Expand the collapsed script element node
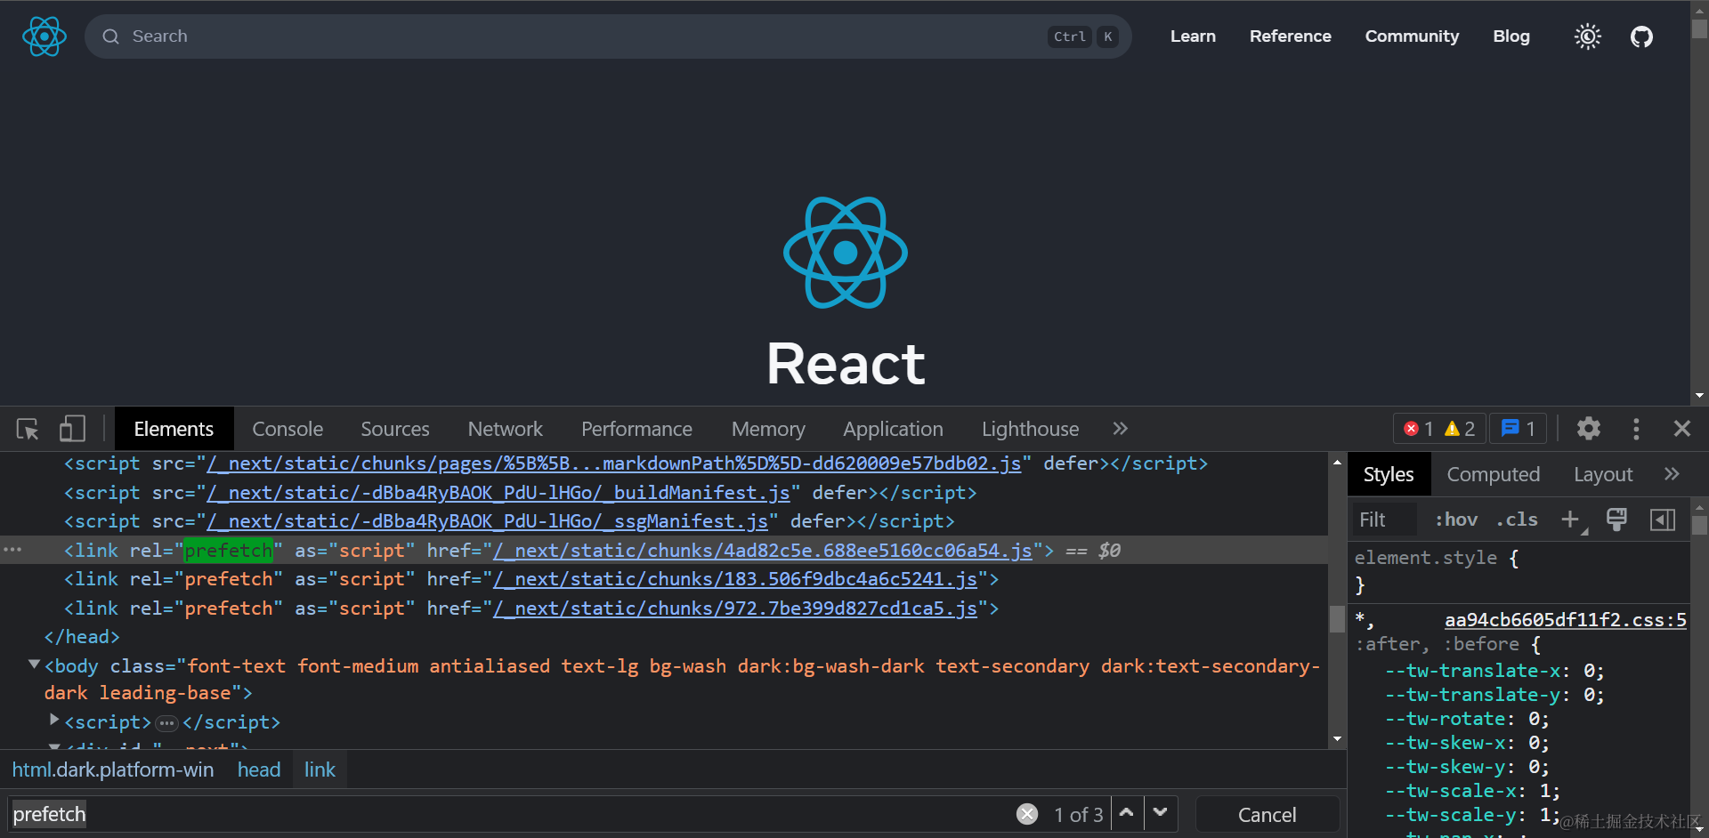The width and height of the screenshot is (1709, 838). tap(54, 720)
